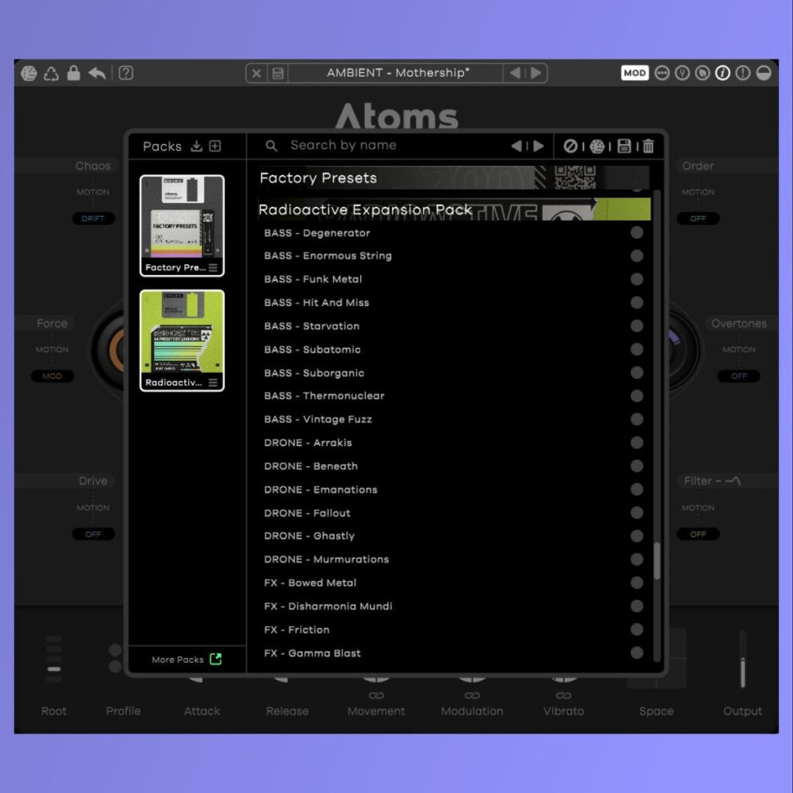Image resolution: width=793 pixels, height=793 pixels.
Task: Select the Factory Presets pack thumbnail
Action: 182,225
